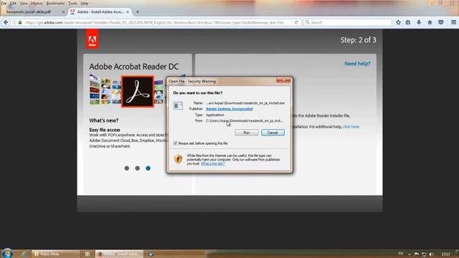Click the security shield icon in dialog
This screenshot has width=459, height=258.
click(178, 159)
